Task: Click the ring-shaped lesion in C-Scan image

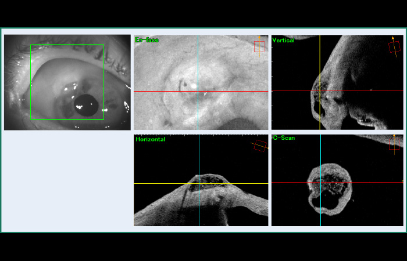Action: 330,189
